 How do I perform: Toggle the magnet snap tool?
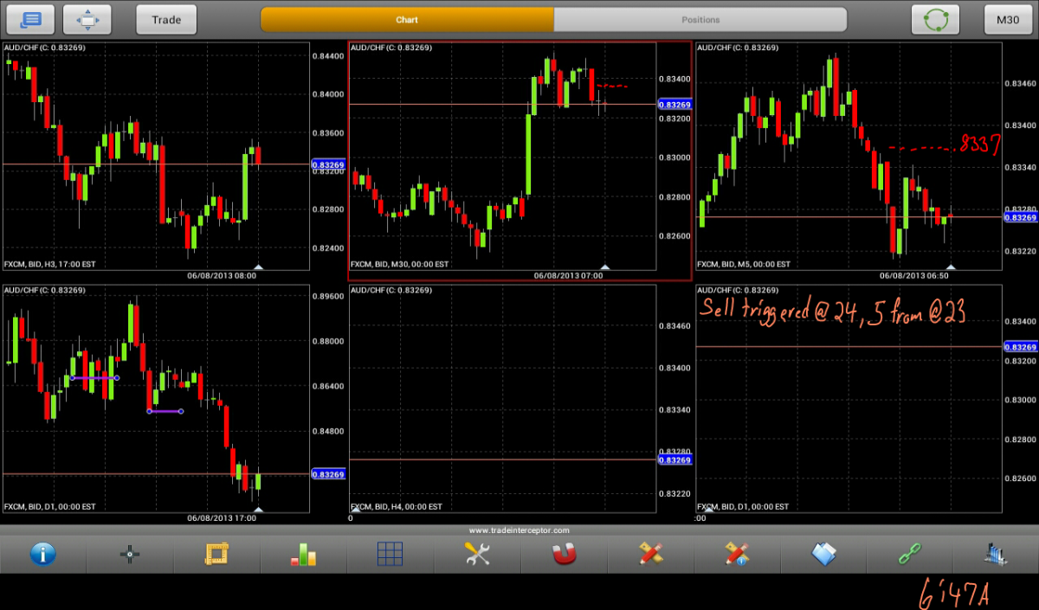click(564, 555)
